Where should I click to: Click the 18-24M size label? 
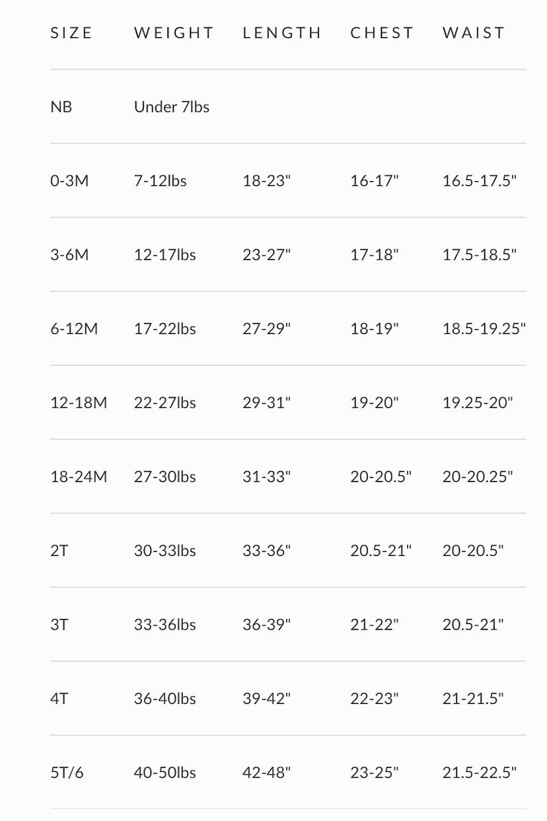(x=79, y=477)
